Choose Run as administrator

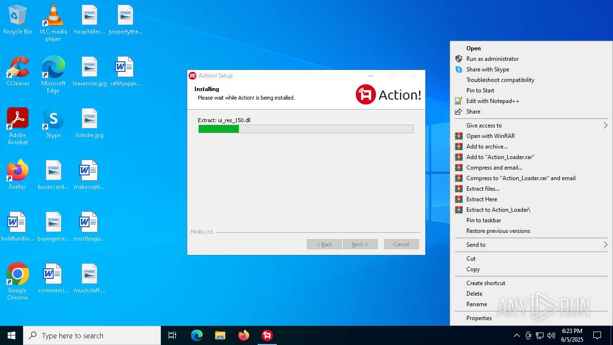coord(531,58)
